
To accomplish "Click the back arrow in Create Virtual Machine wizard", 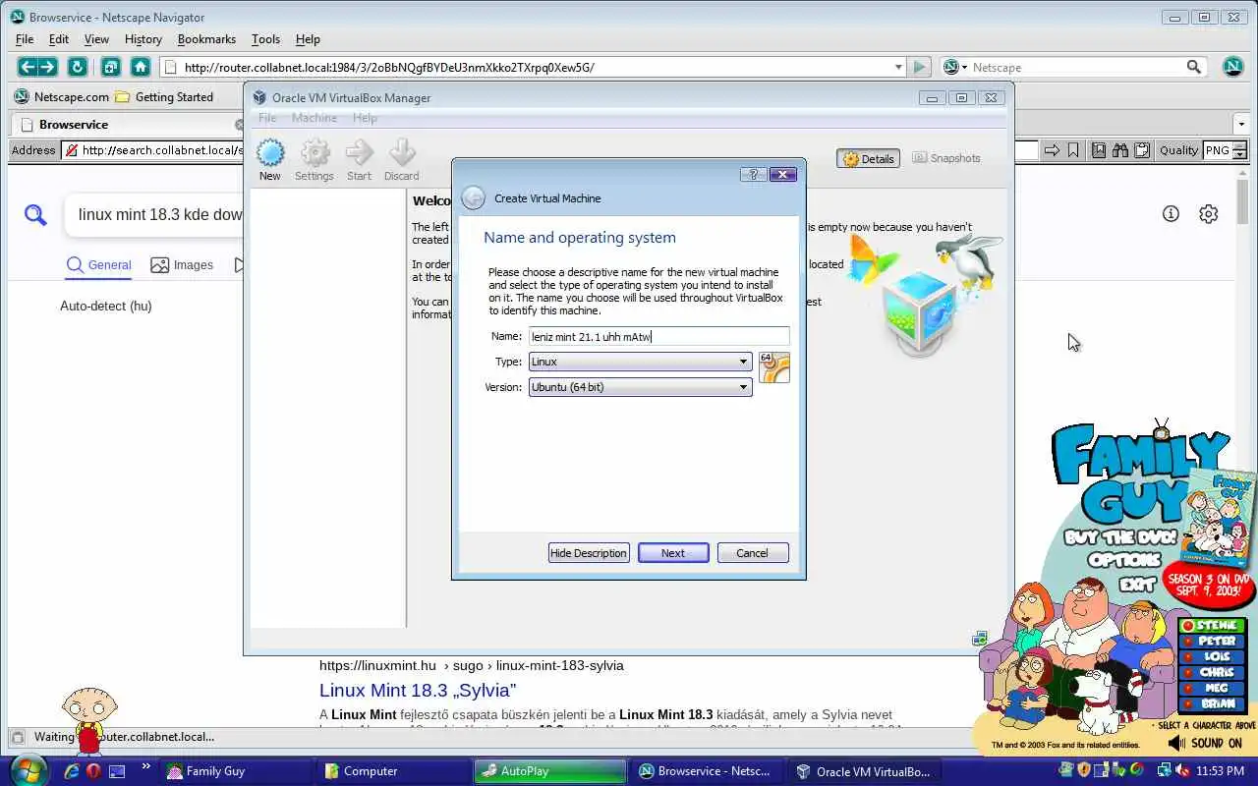I will pos(473,197).
